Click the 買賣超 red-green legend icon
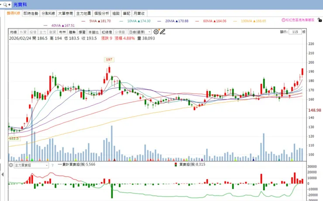 click(x=176, y=164)
